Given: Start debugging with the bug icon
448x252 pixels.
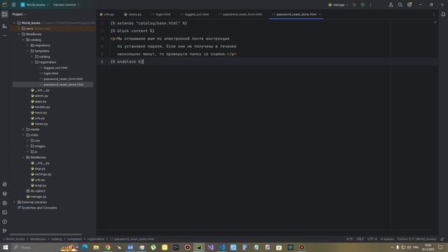Looking at the screenshot, I should point(363,5).
